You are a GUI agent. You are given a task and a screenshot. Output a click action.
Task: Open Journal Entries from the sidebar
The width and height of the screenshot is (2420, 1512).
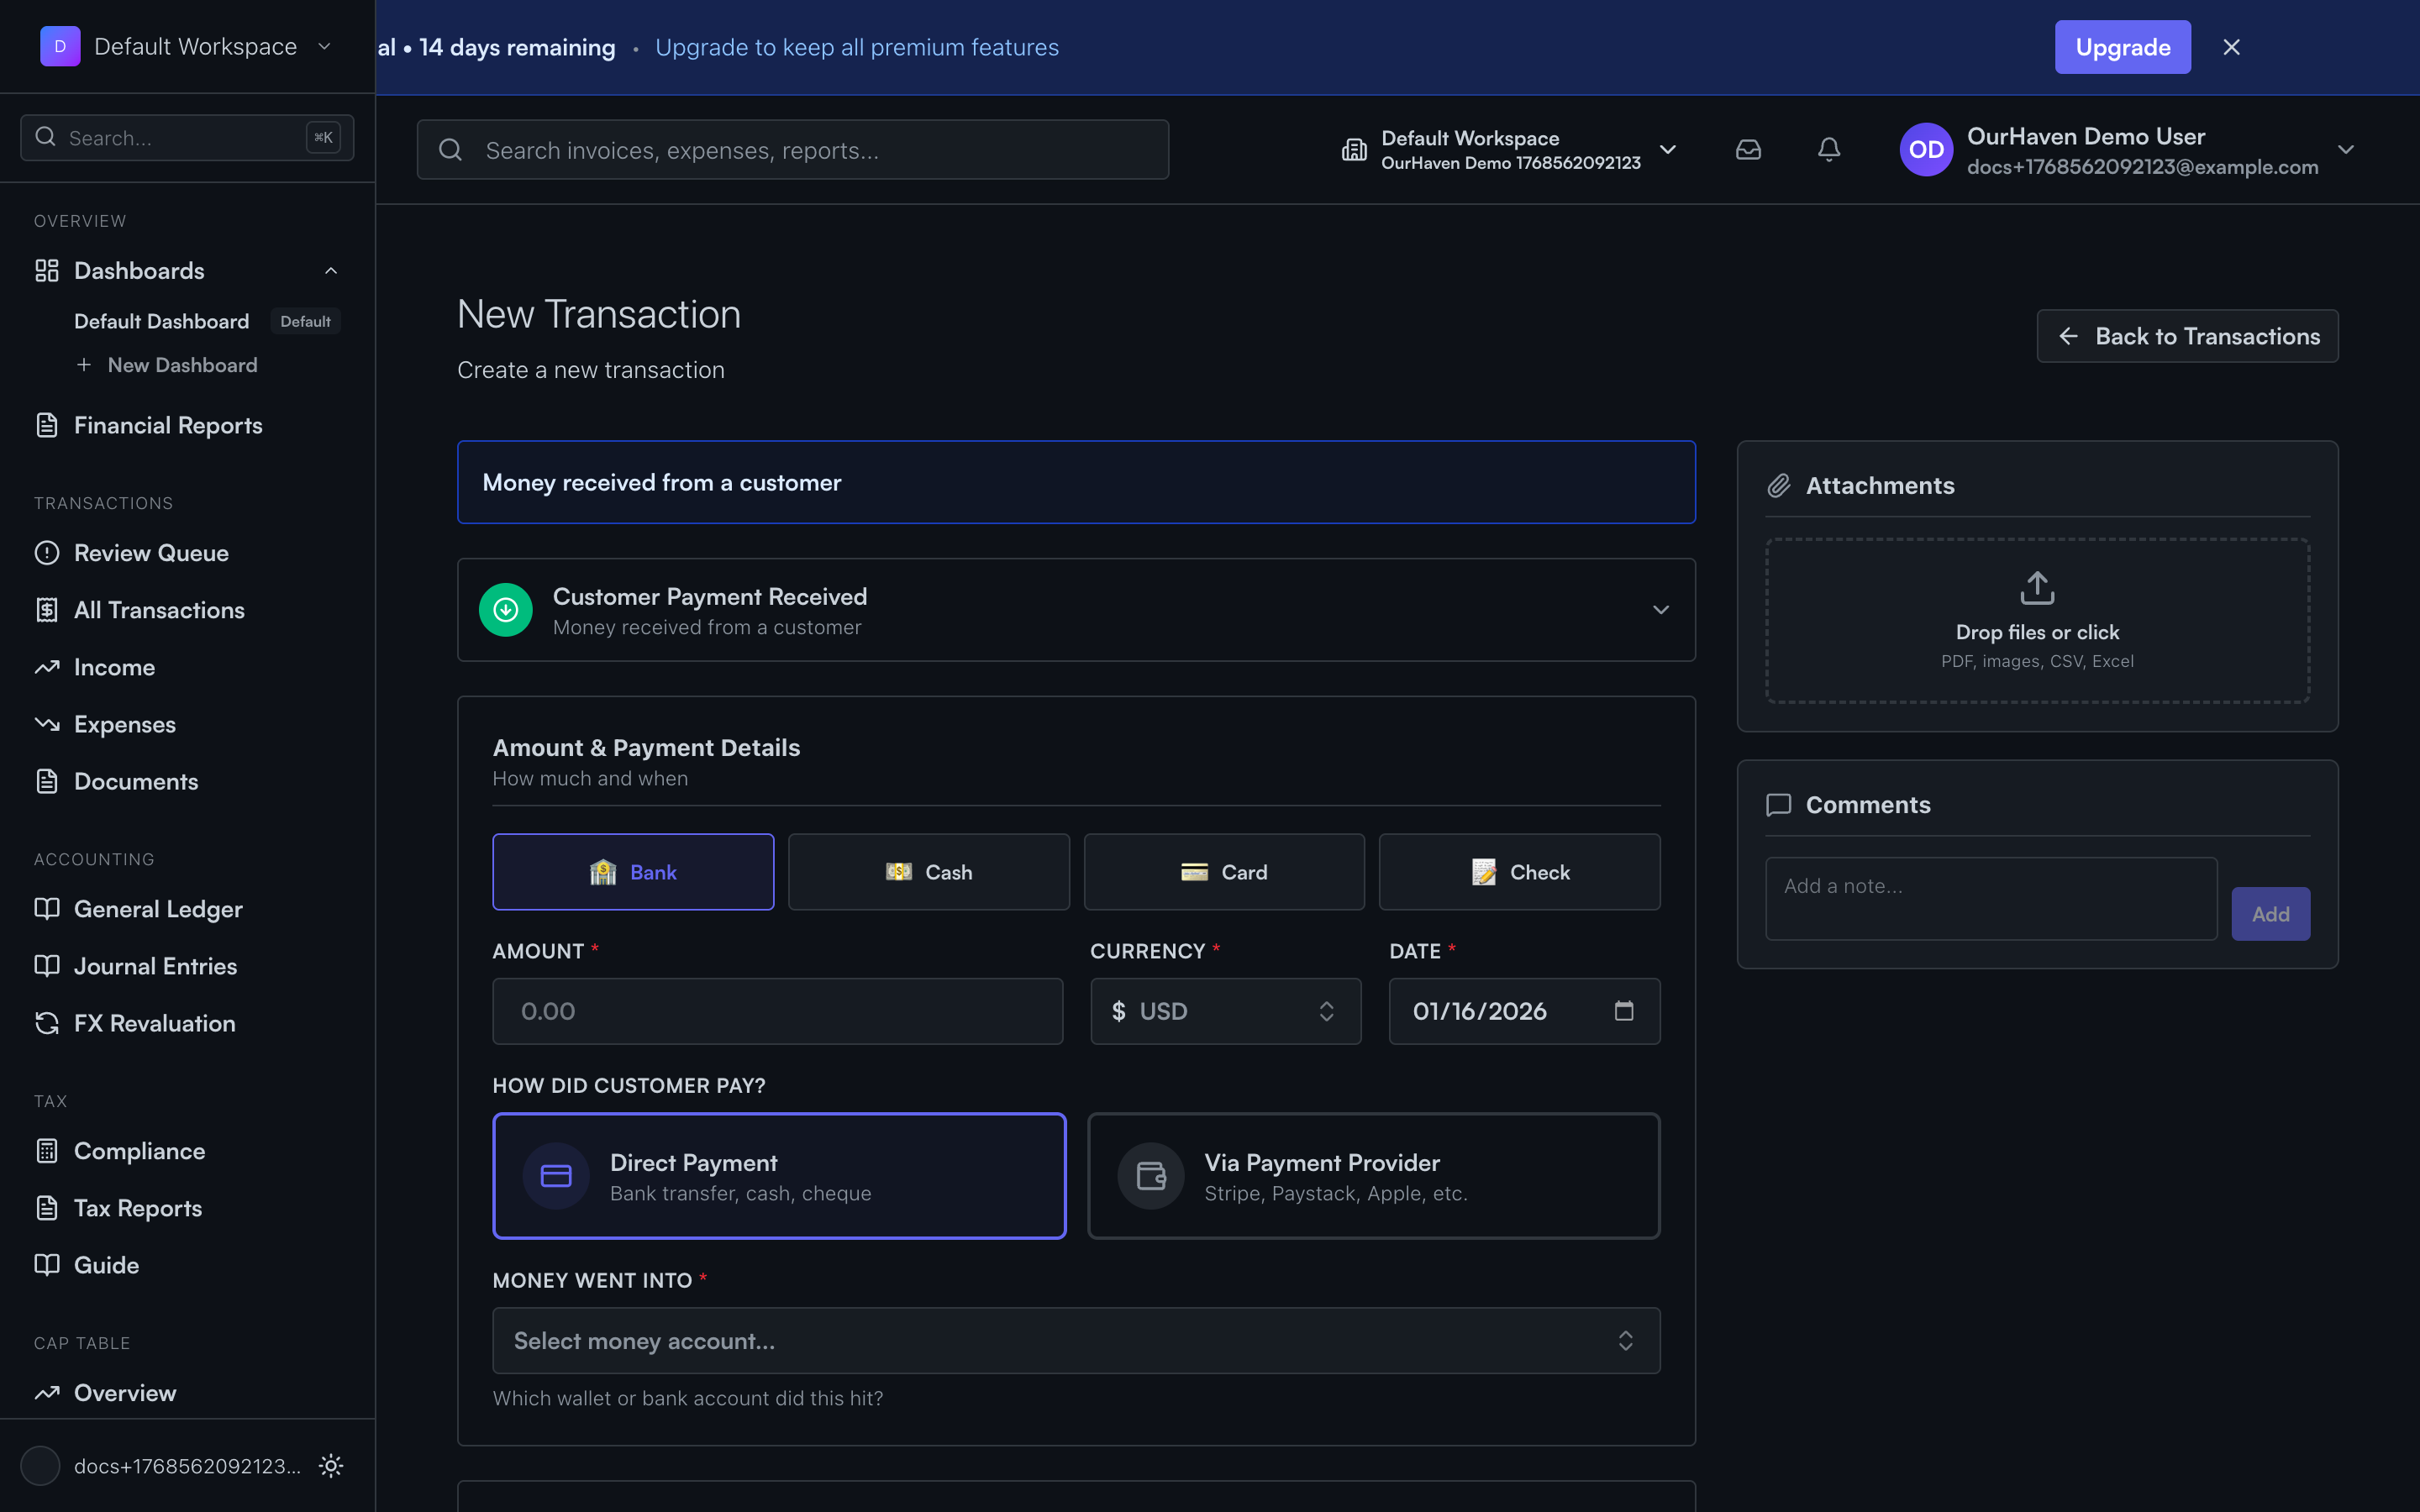tap(153, 965)
